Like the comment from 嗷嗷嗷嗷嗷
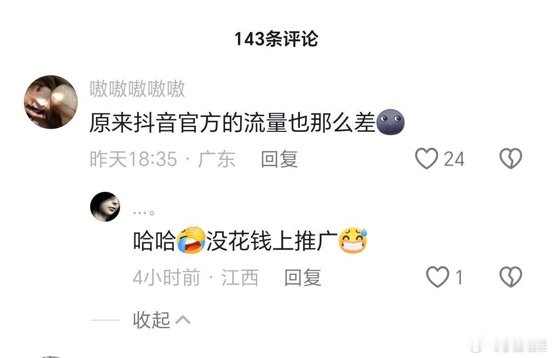Image resolution: width=552 pixels, height=358 pixels. [x=426, y=159]
